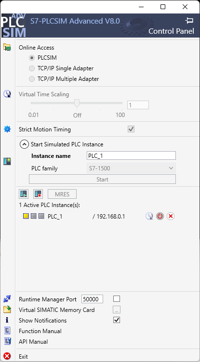Browse Virtual SIMATIC Memory Card path button
200x362 pixels.
[117, 310]
